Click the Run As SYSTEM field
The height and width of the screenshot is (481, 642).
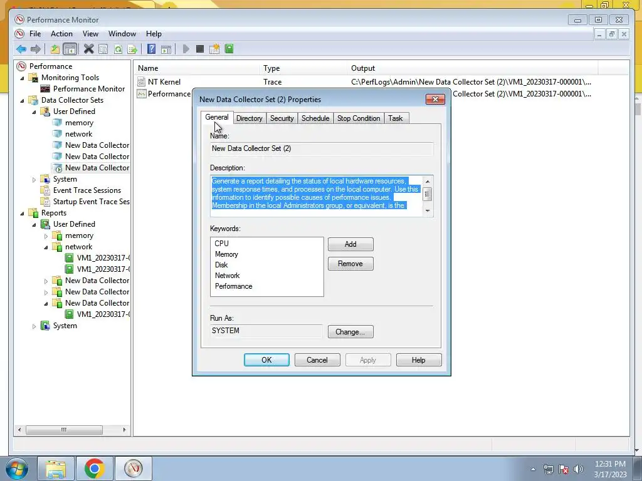click(x=266, y=331)
